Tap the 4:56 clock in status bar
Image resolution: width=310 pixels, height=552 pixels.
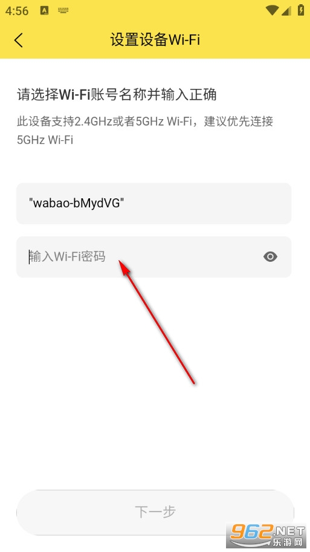17,11
